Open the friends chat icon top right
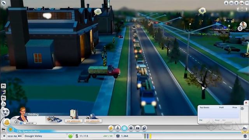Viewport: 249px width, 140px height. 242,3
